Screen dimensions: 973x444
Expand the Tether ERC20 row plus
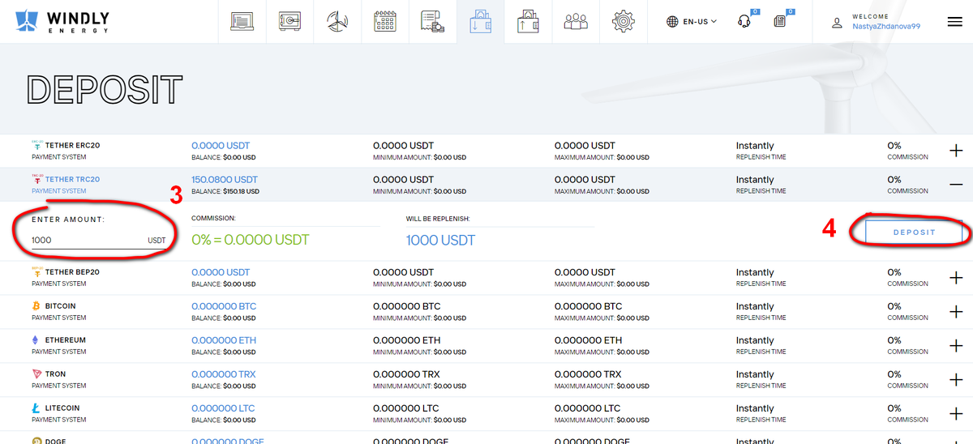pos(956,151)
